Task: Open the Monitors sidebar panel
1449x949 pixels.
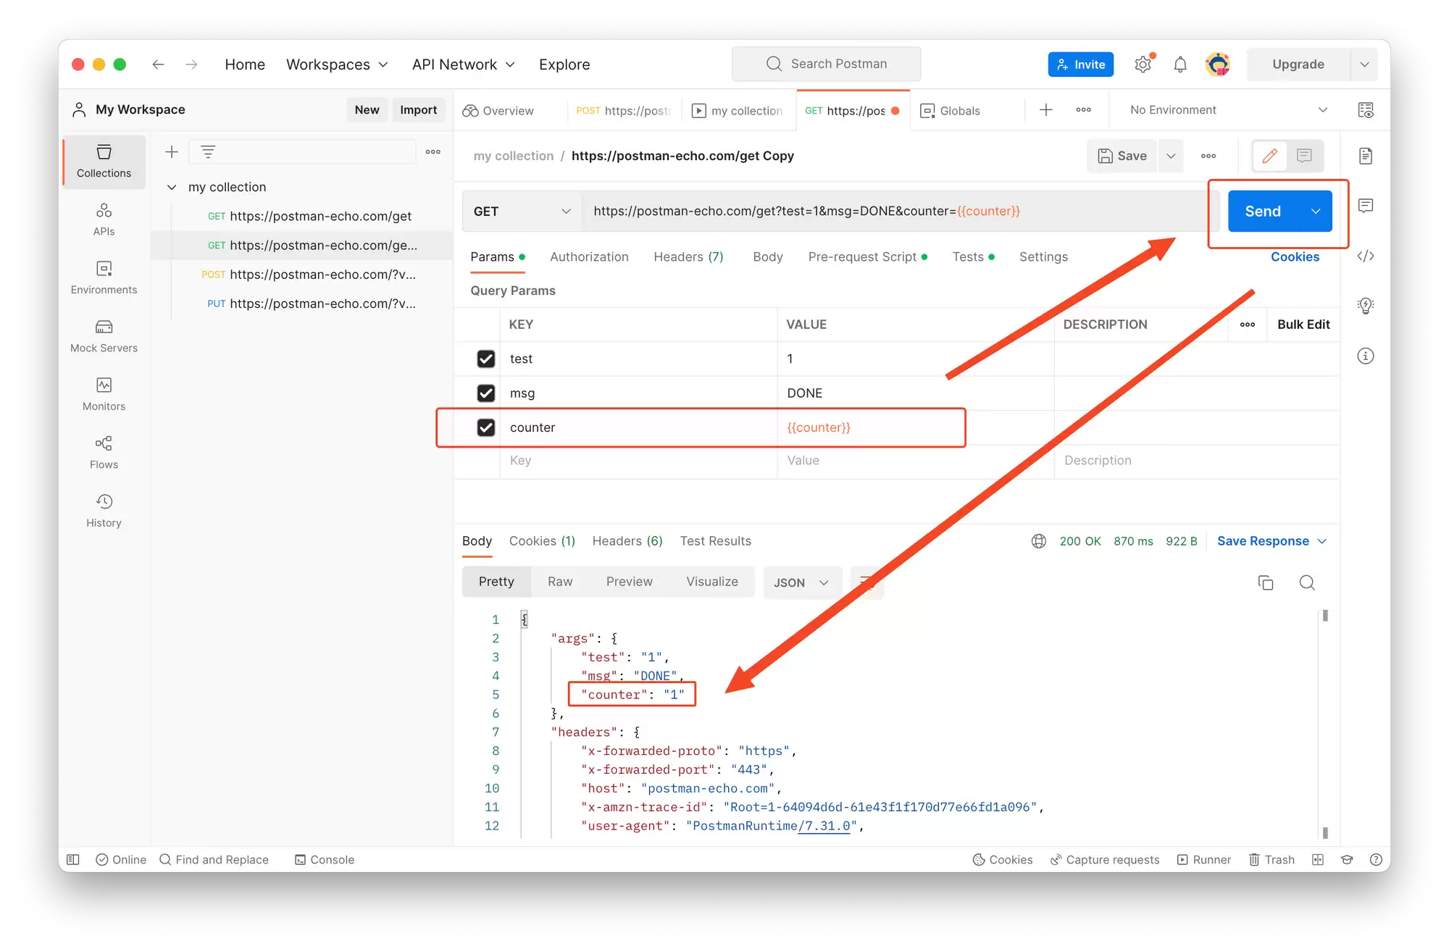Action: (104, 394)
